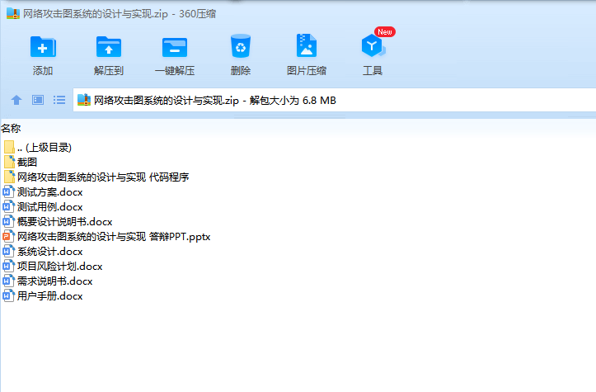Select file name 测试方案.docx

click(49, 191)
